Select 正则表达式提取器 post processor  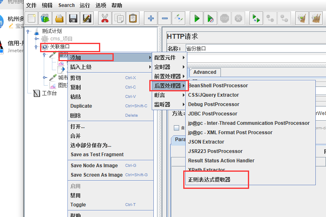coord(250,179)
